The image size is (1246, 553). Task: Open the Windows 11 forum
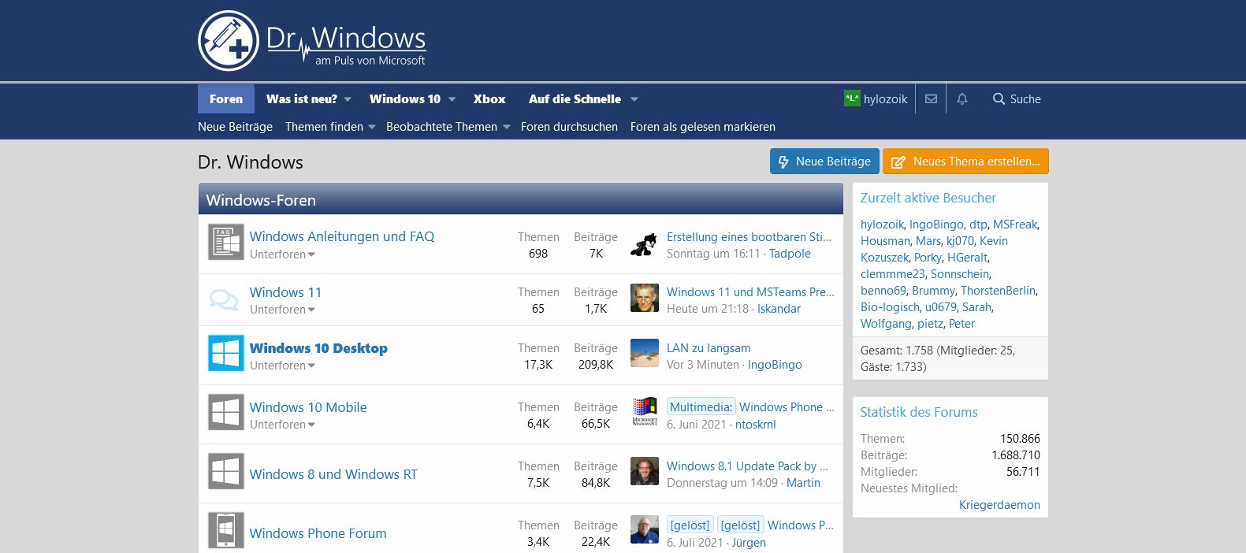tap(285, 292)
